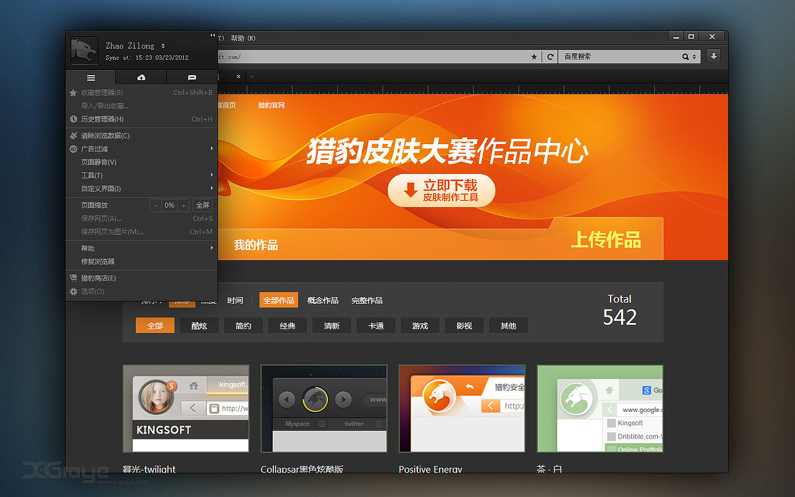Switch to the cloud sync tab
The width and height of the screenshot is (795, 497).
(x=141, y=78)
